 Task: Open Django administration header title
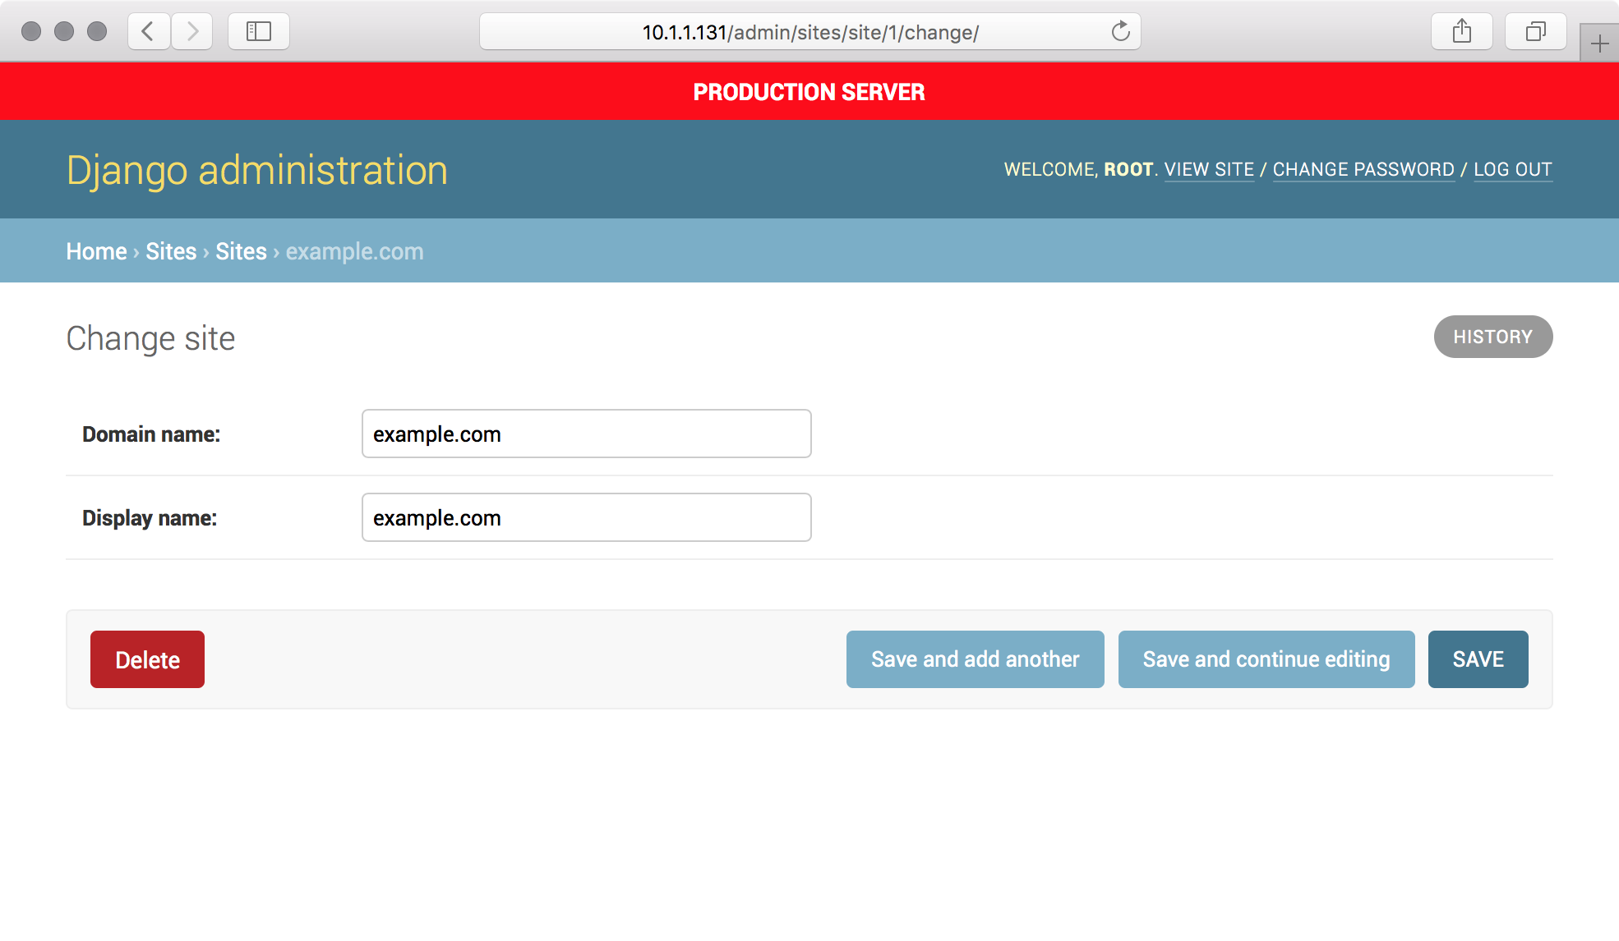257,170
